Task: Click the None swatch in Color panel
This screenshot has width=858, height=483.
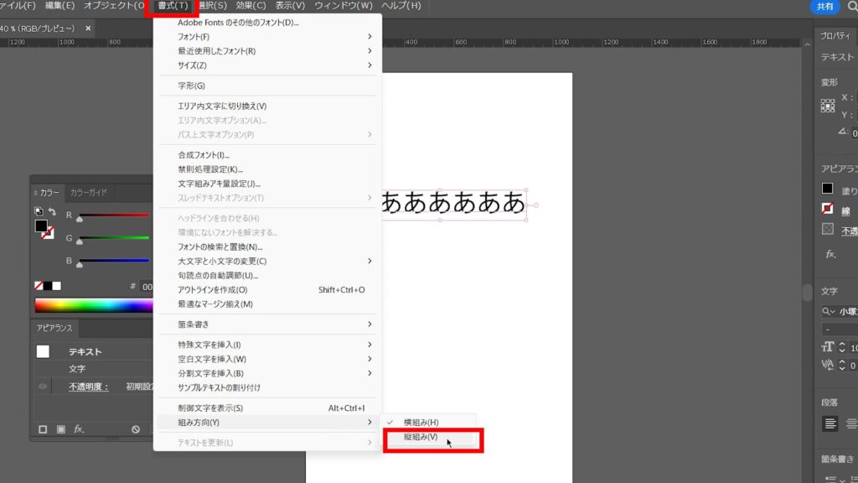Action: (39, 286)
